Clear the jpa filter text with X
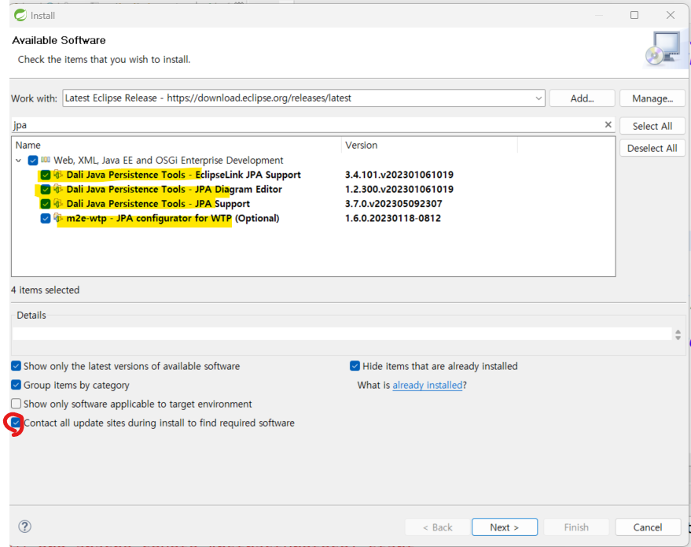This screenshot has width=691, height=547. pos(608,125)
